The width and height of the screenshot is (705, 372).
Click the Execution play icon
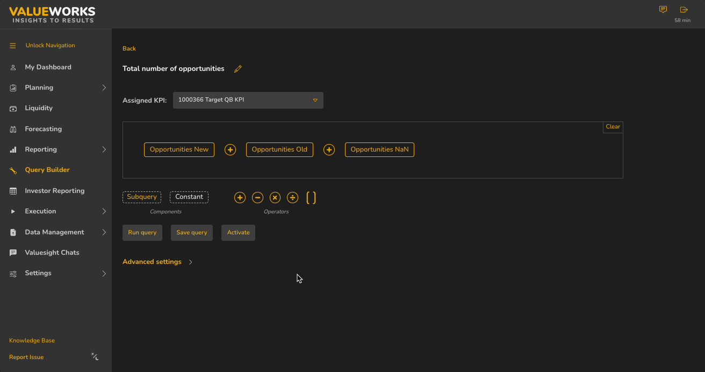click(13, 212)
